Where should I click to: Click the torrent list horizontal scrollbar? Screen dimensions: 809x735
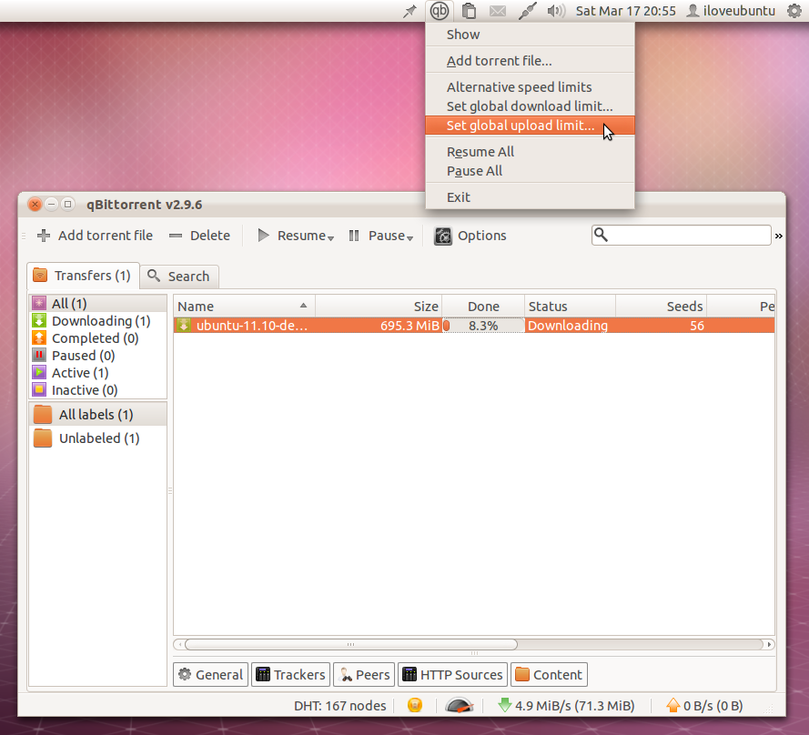tap(351, 644)
